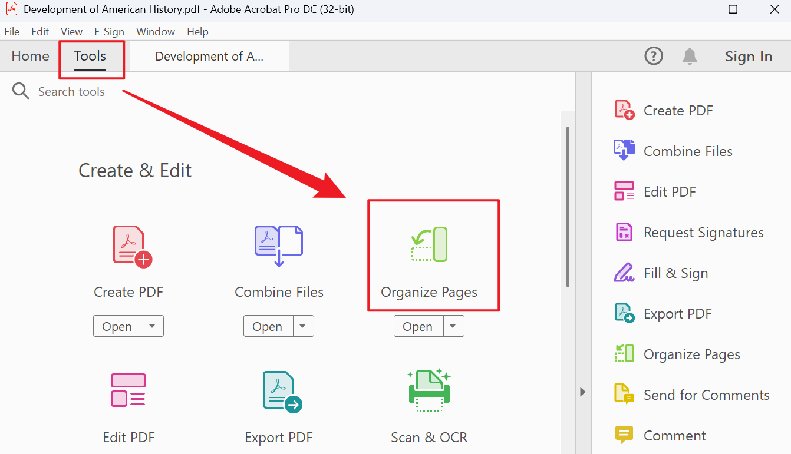Click the Create PDF icon in right sidebar
Screen dimensions: 791x454
[x=624, y=110]
